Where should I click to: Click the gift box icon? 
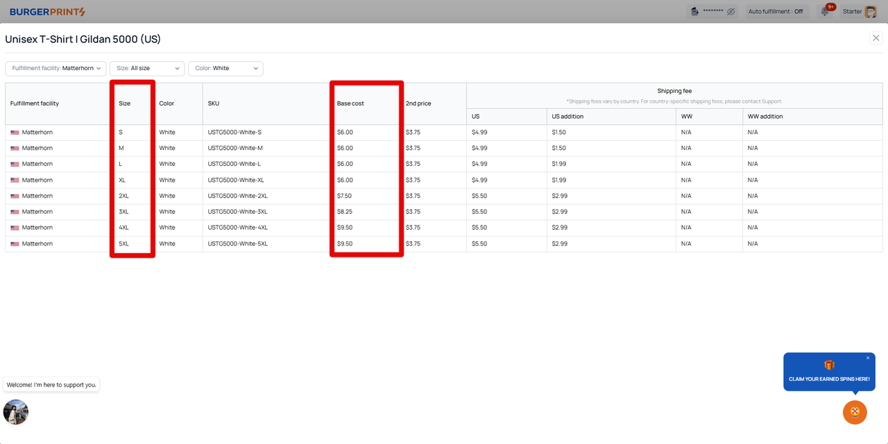click(829, 366)
